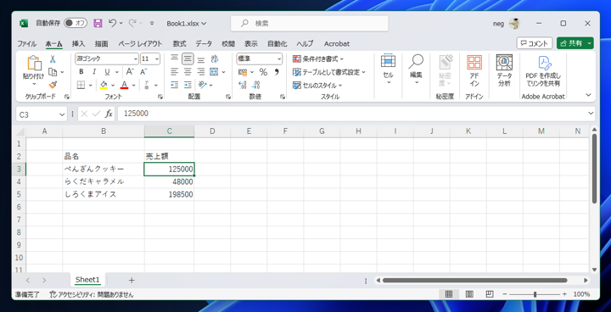
Task: Switch to the 数式 tab
Action: click(x=180, y=43)
